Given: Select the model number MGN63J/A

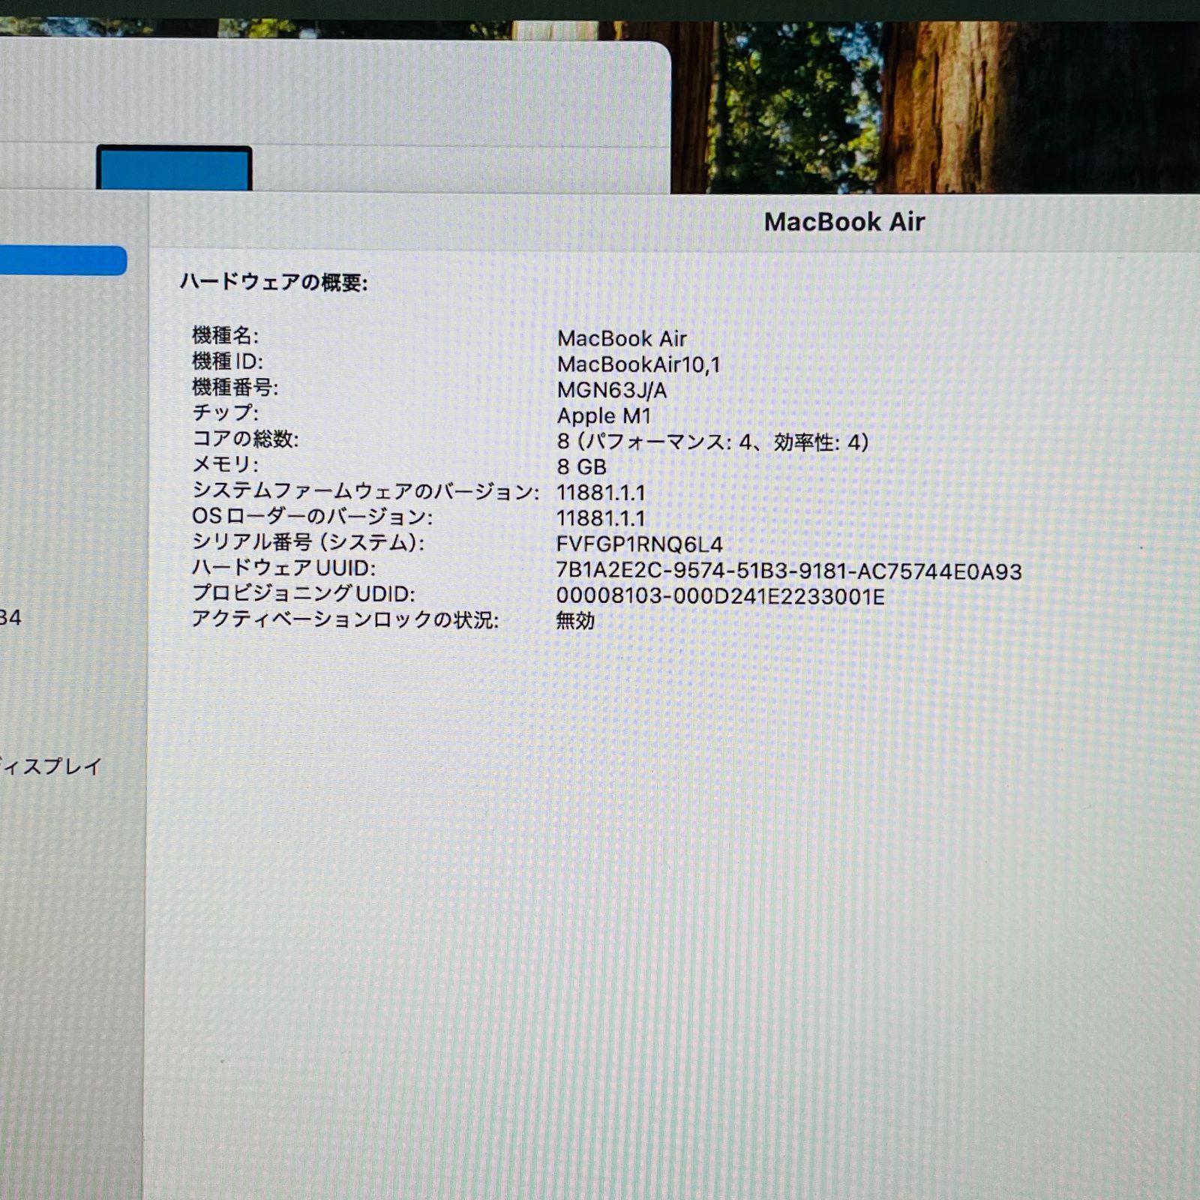Looking at the screenshot, I should [611, 390].
